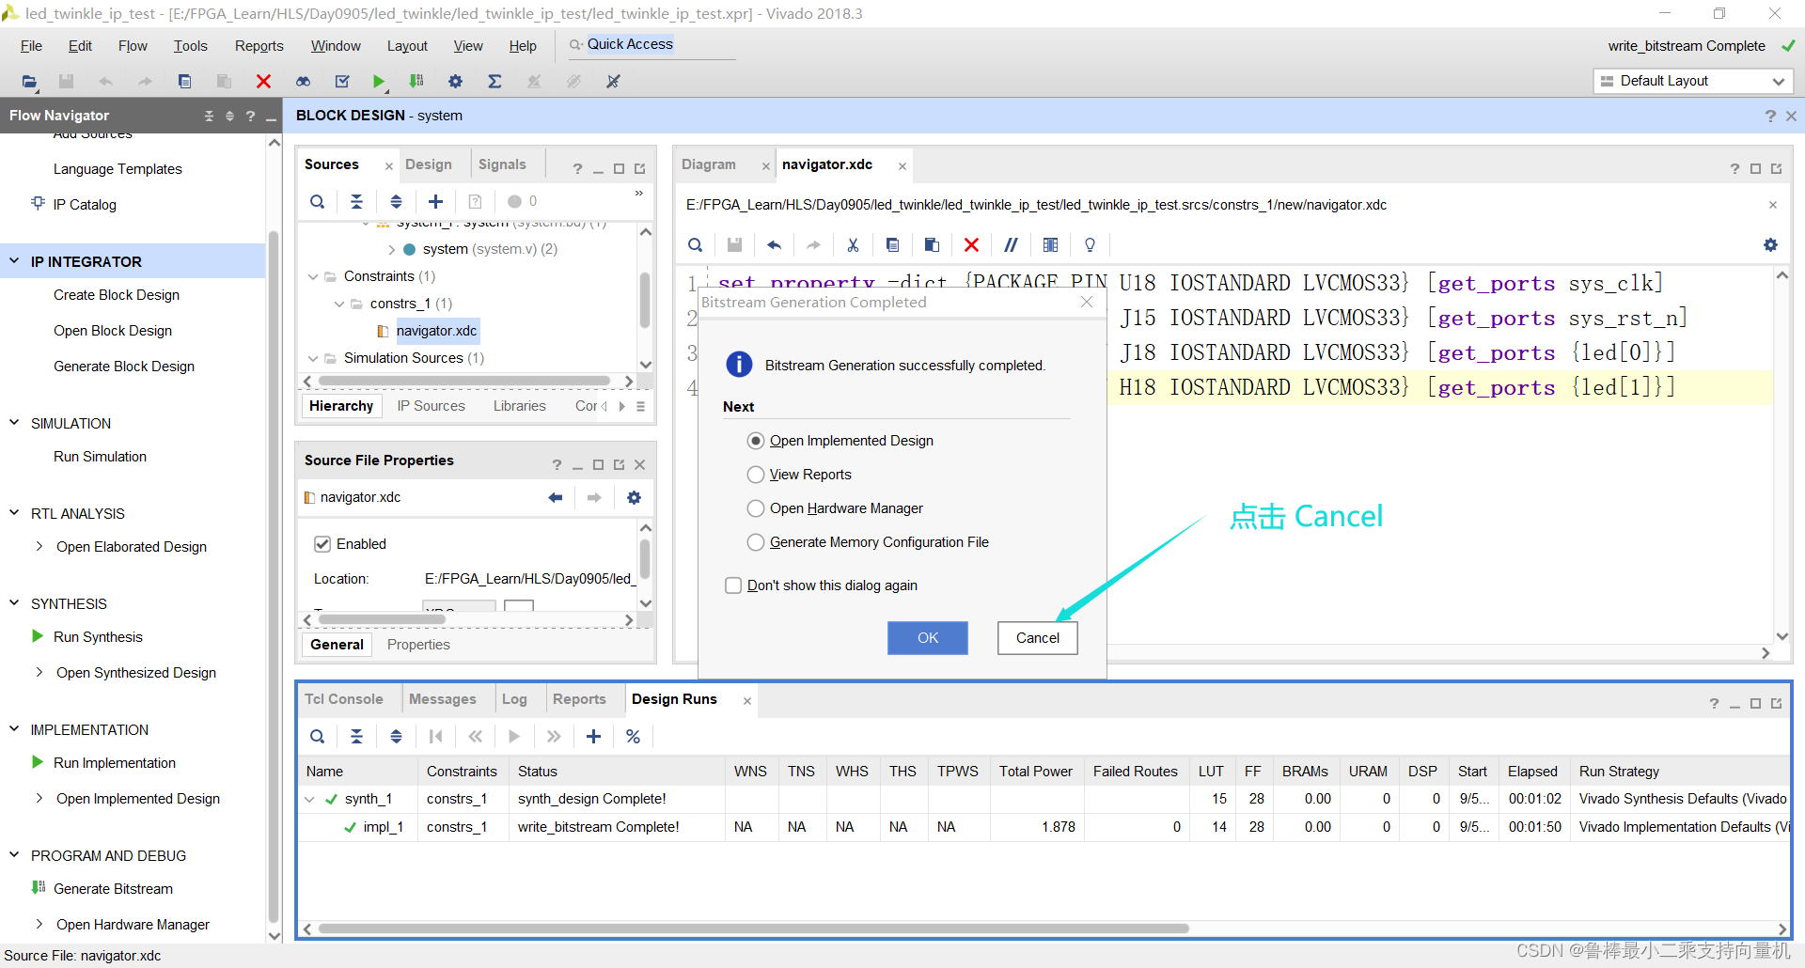1805x968 pixels.
Task: Launch runs with Design Runs play icon
Action: (x=514, y=737)
